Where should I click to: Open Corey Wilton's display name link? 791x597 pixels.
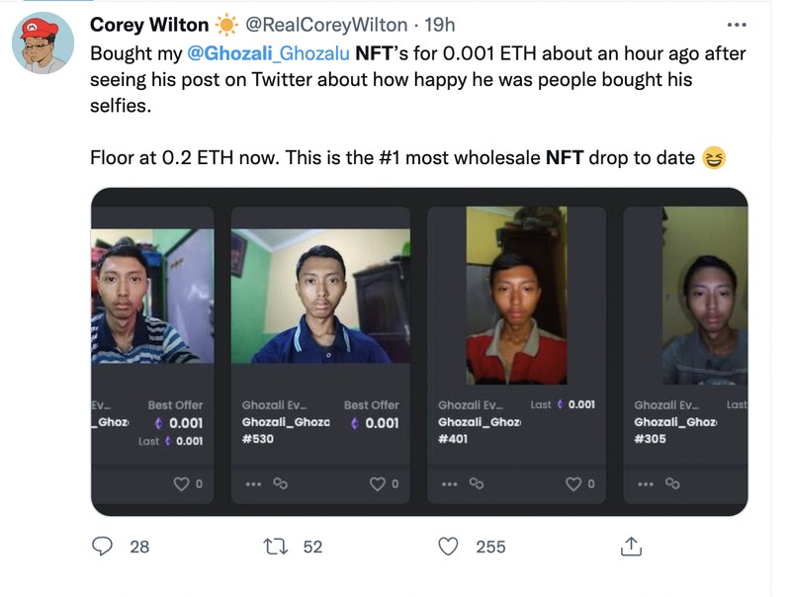pyautogui.click(x=149, y=25)
